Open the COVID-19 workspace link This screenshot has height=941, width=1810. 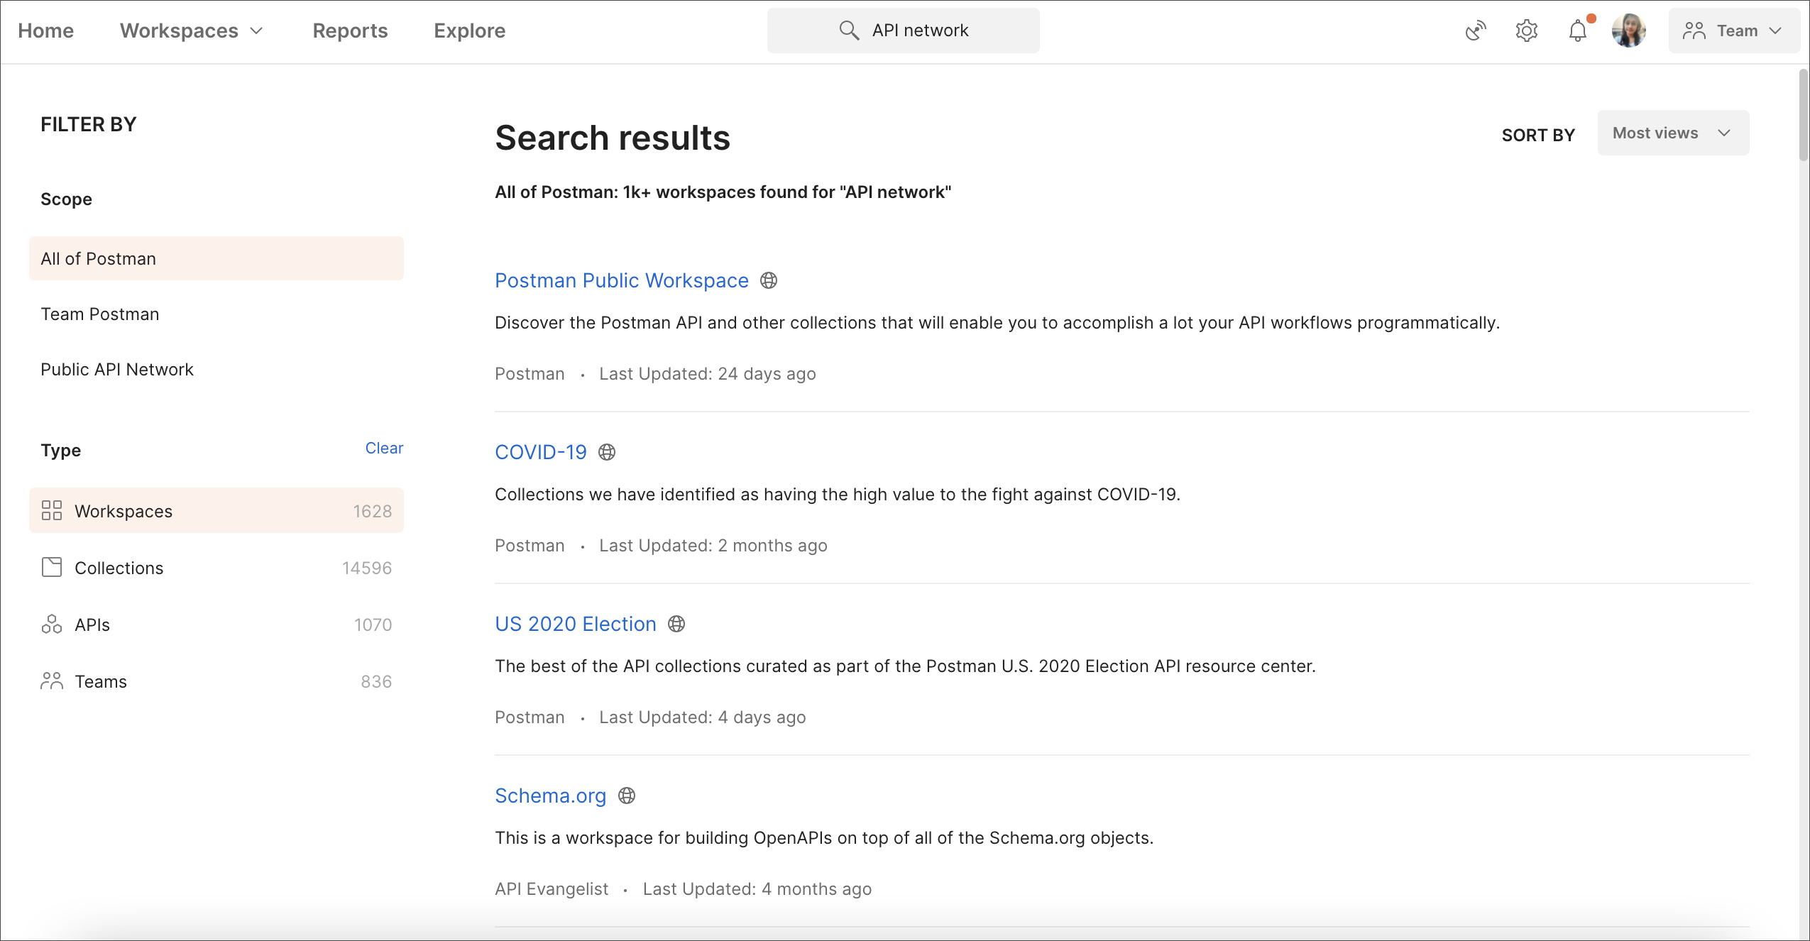540,452
